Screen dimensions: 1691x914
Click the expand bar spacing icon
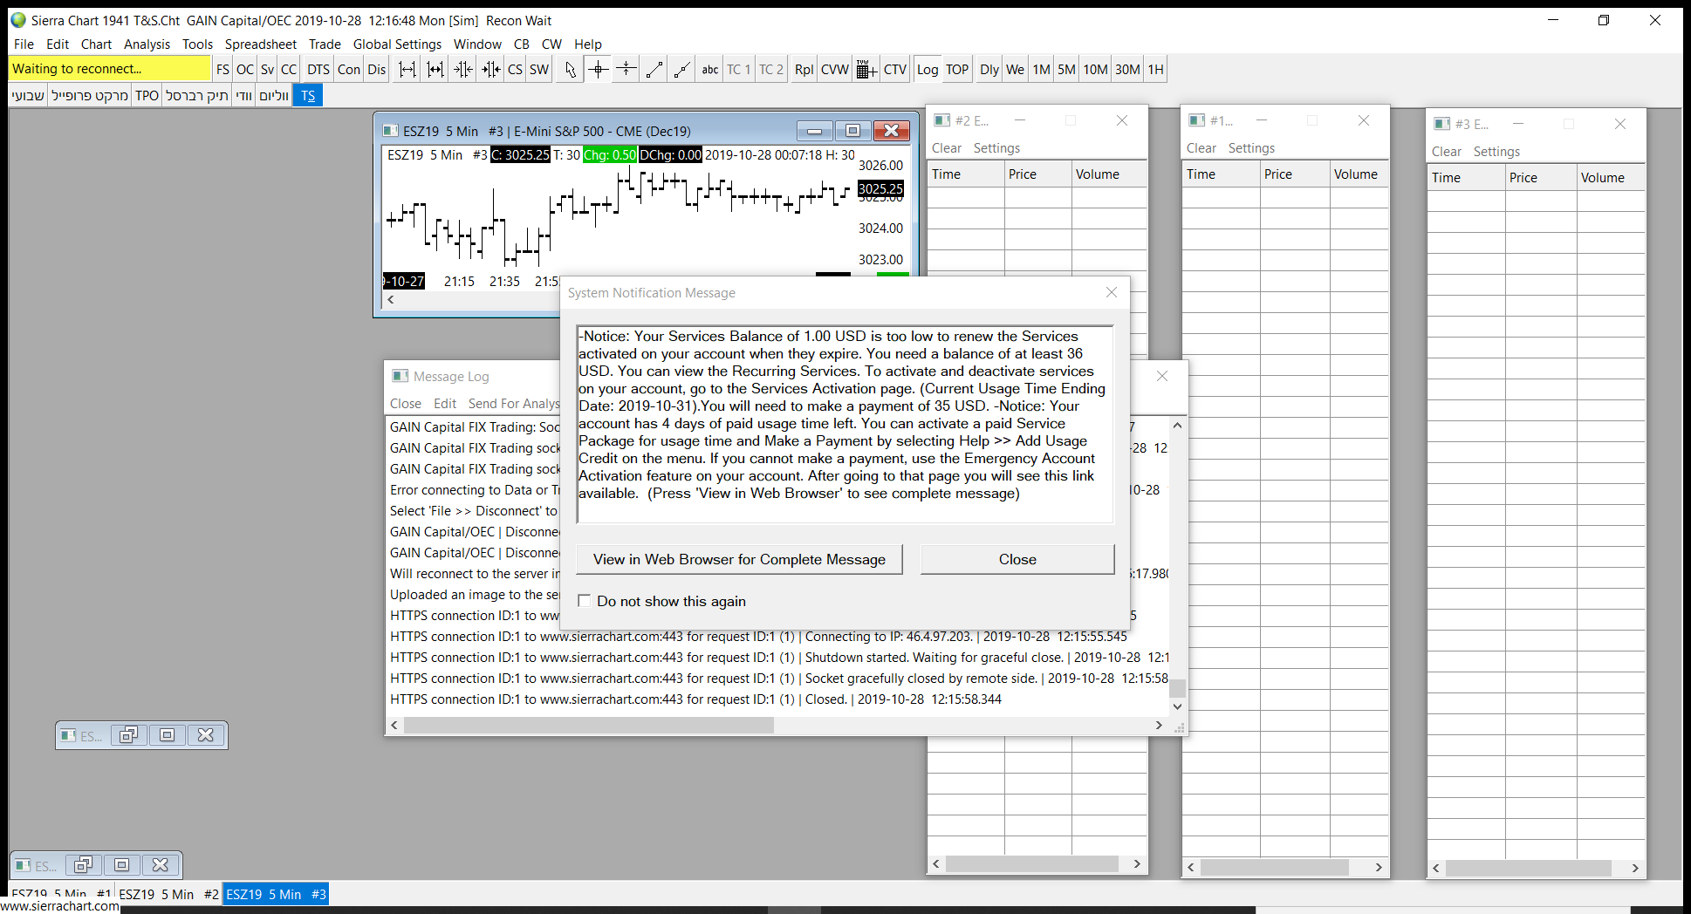point(407,70)
